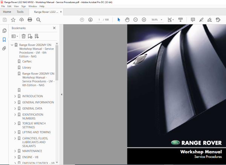This screenshot has width=226, height=165.
Task: Close the Bookmarks panel
Action: [54, 28]
